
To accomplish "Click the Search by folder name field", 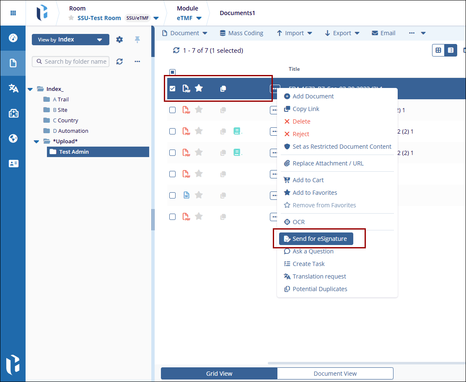I will click(75, 62).
